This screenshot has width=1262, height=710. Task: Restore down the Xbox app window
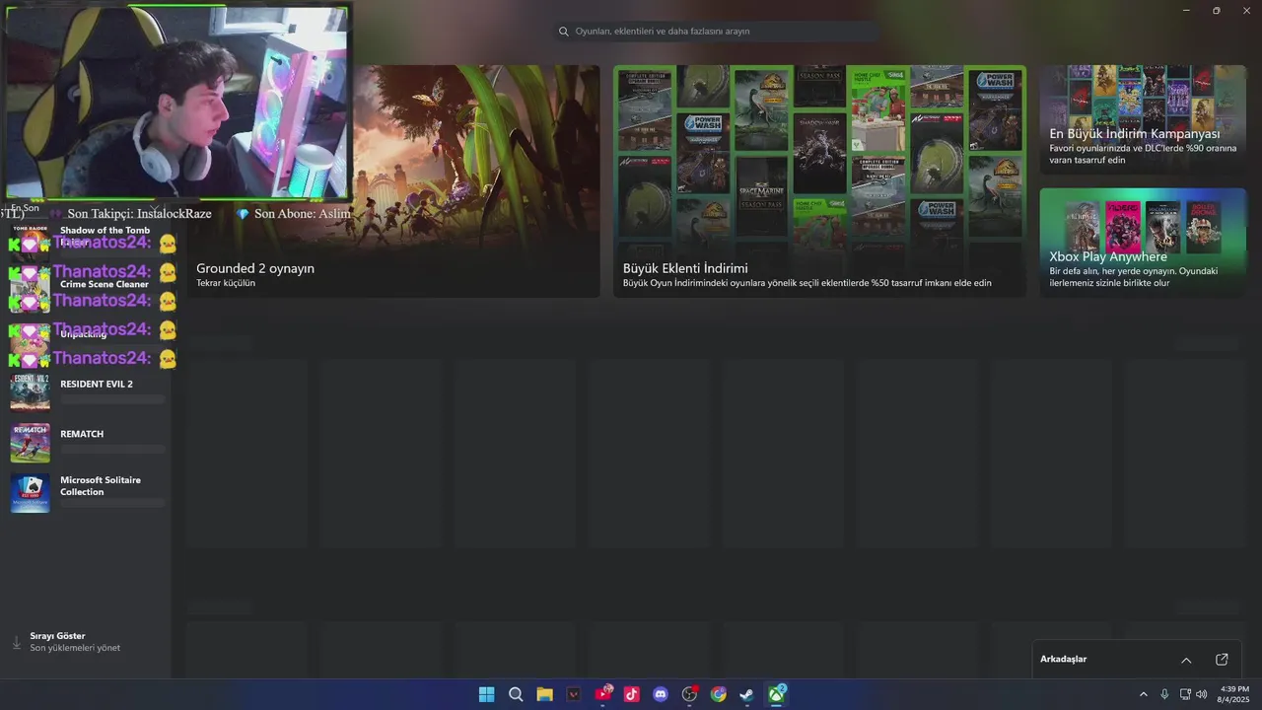click(x=1217, y=10)
